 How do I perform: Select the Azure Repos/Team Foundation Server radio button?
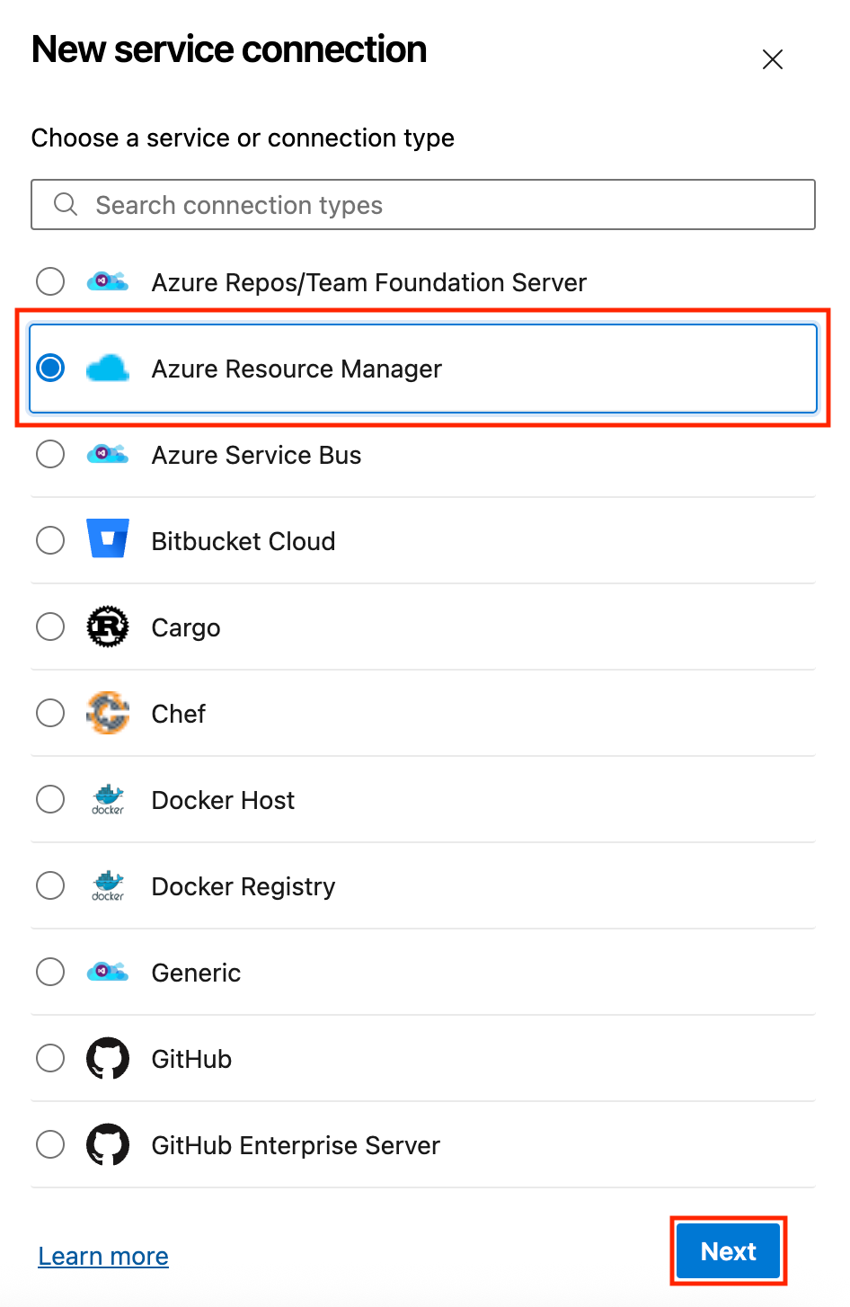[50, 281]
